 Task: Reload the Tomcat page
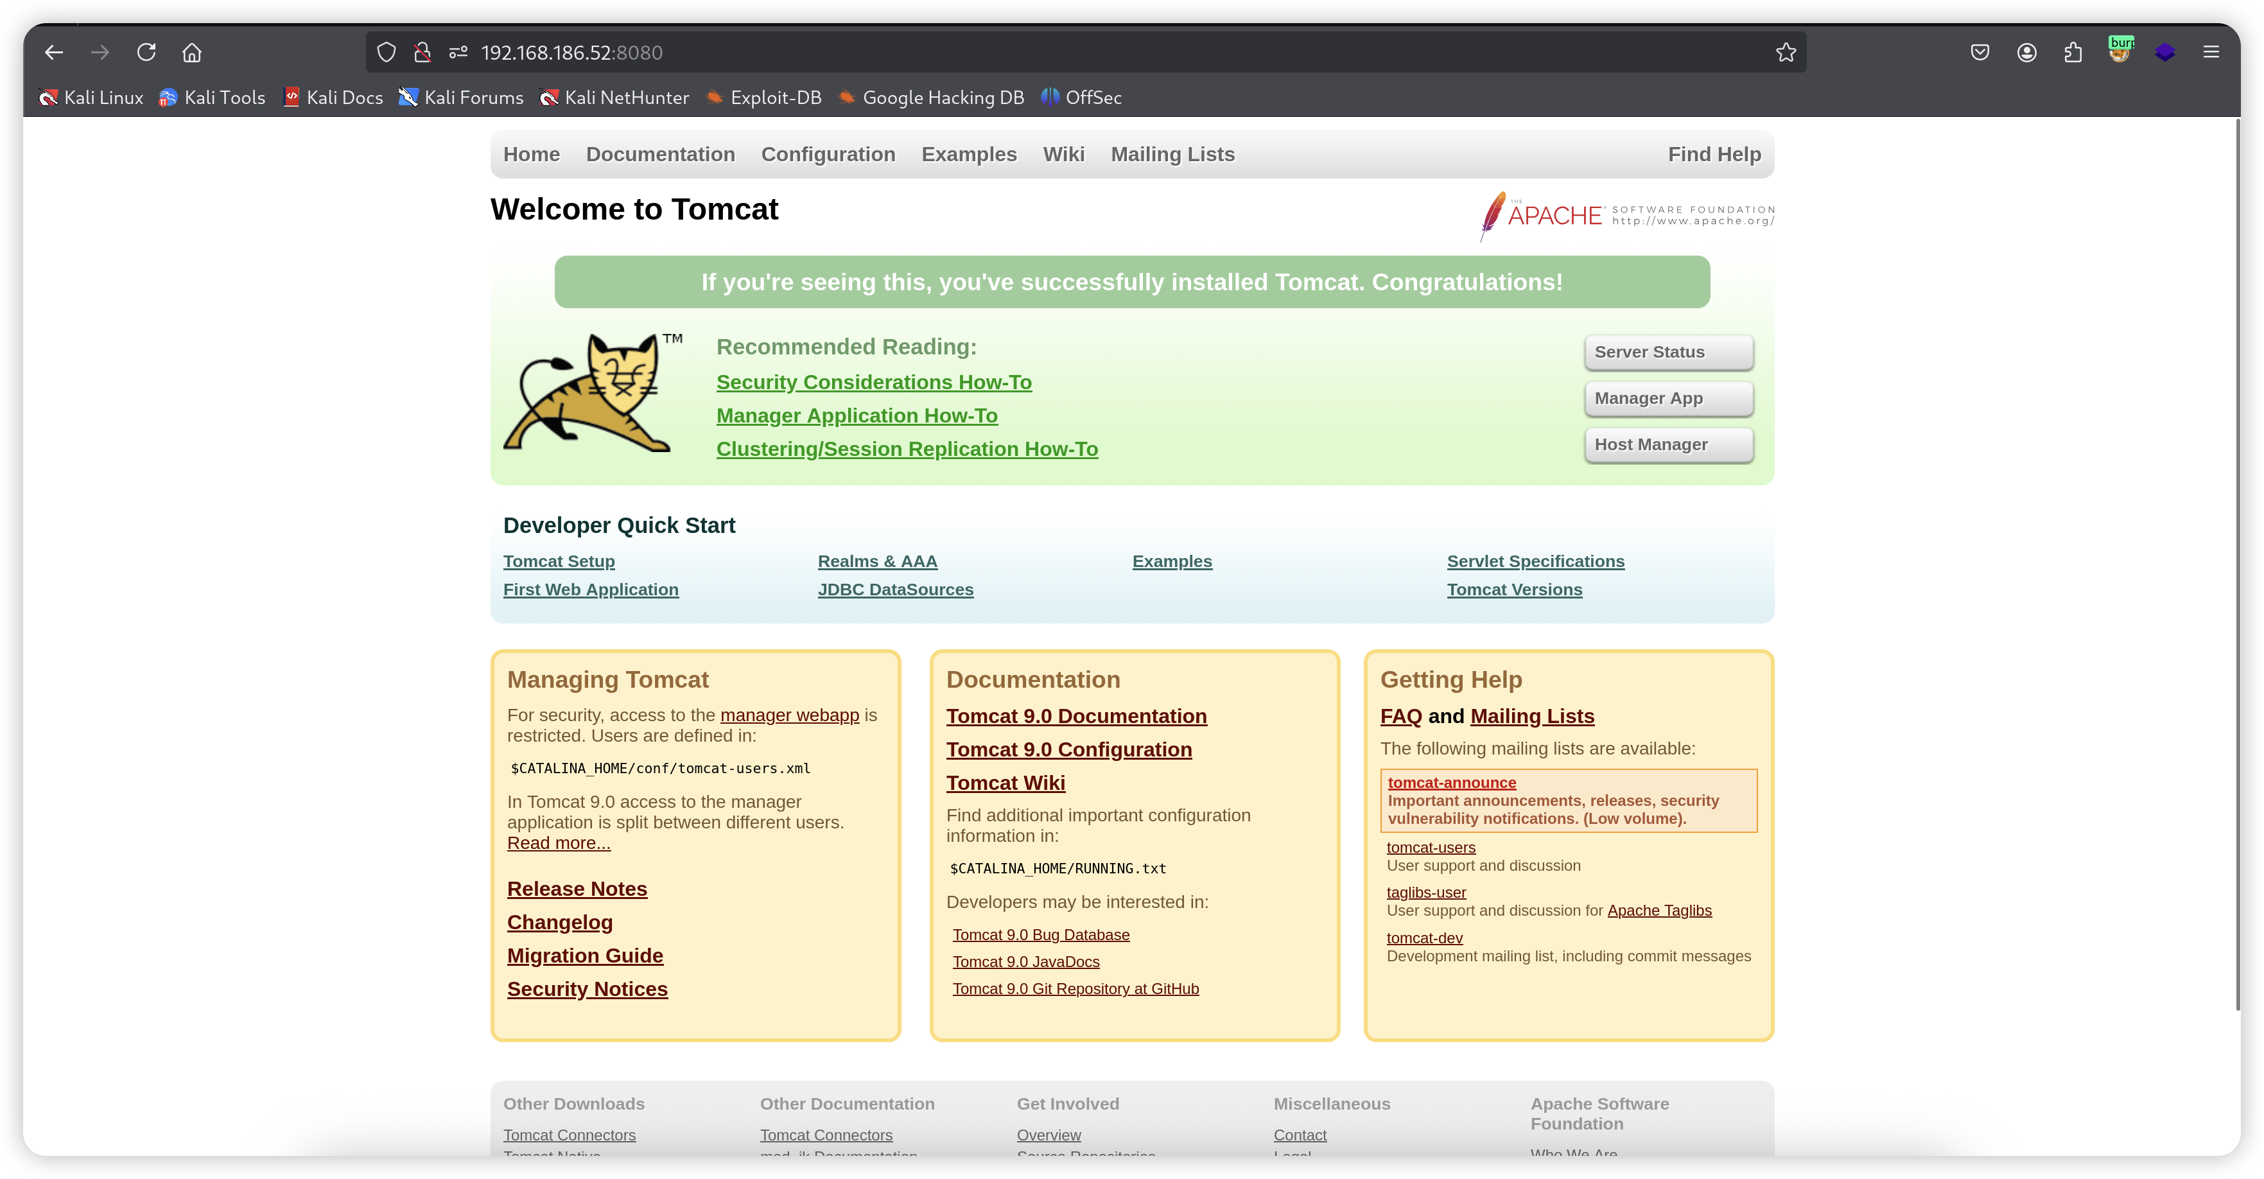click(147, 53)
